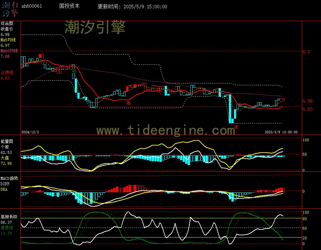Screen dimensions: 321x250
Task: Click the 个股 legend label
Action: point(5,147)
